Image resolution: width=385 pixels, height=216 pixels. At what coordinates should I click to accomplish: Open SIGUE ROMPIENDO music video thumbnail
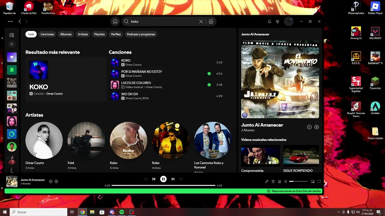[x=301, y=156]
